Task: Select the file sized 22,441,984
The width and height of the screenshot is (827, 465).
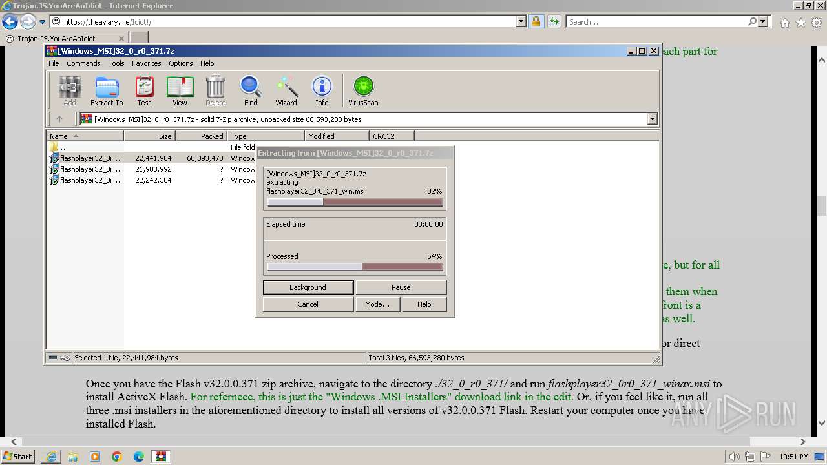Action: click(x=151, y=158)
